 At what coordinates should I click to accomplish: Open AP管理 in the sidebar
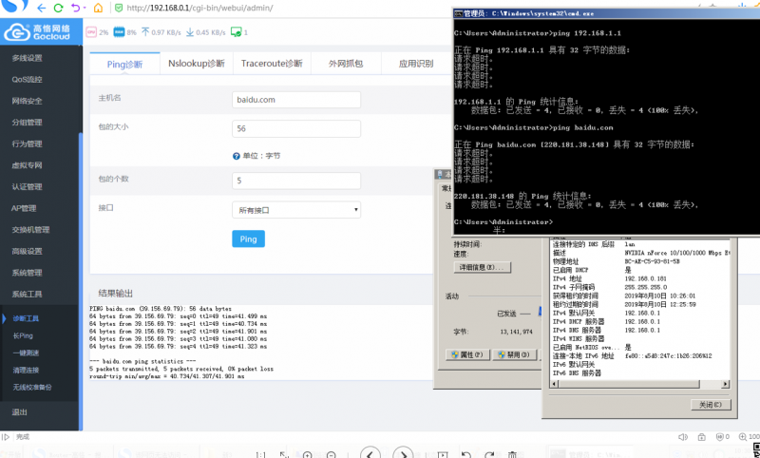pos(24,208)
